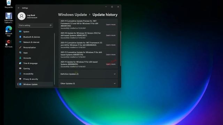
Task: Click the Windows Update sidebar icon
Action: 20,84
